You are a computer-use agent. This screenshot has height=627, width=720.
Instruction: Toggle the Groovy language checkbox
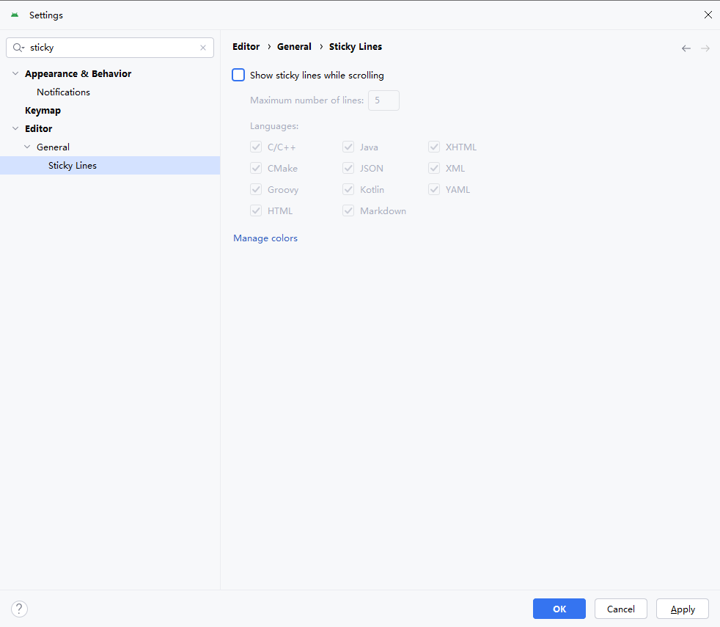(256, 189)
